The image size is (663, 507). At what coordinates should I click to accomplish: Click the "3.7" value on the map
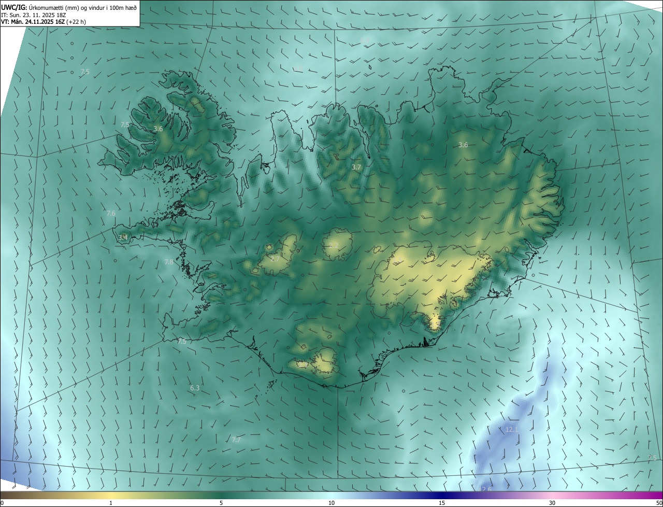356,167
